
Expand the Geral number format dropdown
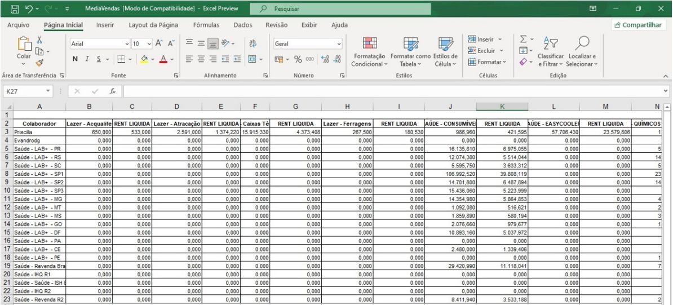(338, 43)
